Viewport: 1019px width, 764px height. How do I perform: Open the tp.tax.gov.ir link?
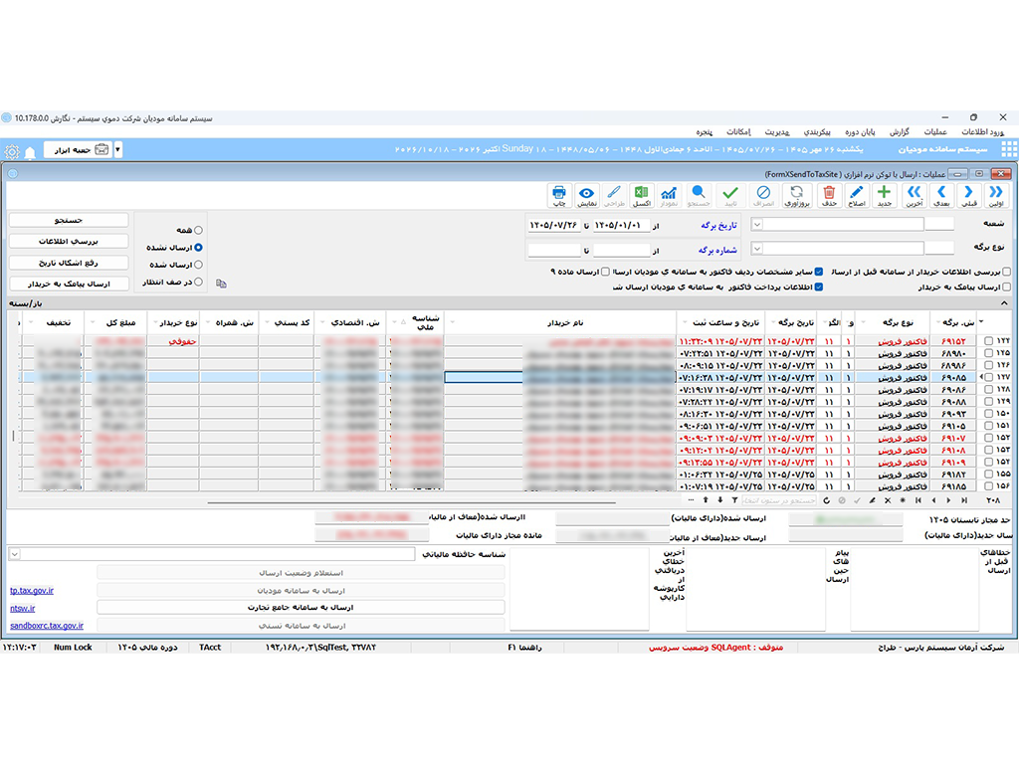(32, 591)
